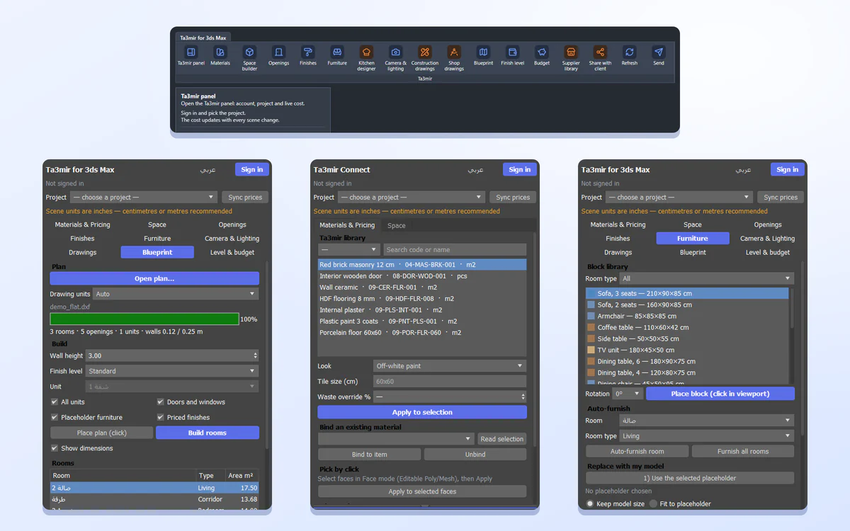Click Apply to selection button
The width and height of the screenshot is (850, 531).
(422, 412)
